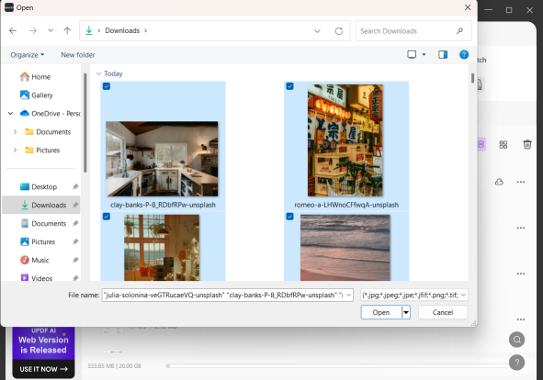Collapse the Today group
This screenshot has width=543, height=380.
click(x=98, y=73)
